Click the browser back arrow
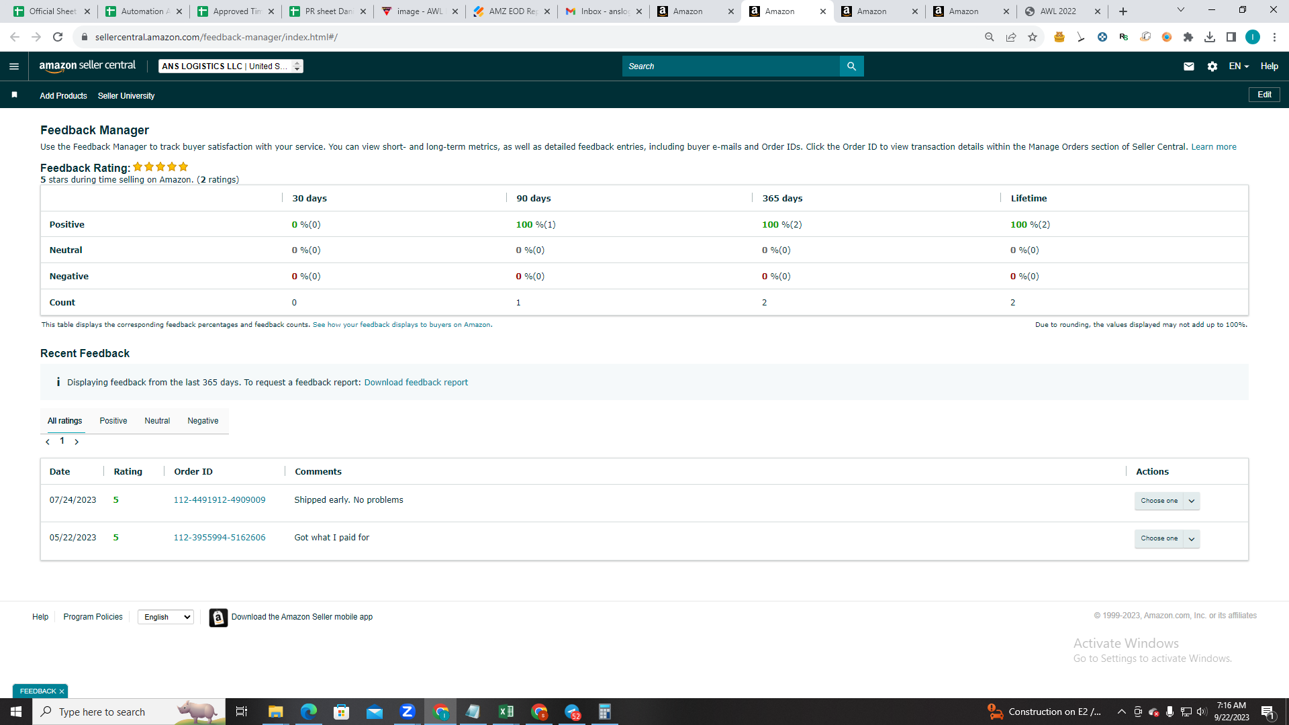The height and width of the screenshot is (725, 1289). click(15, 37)
